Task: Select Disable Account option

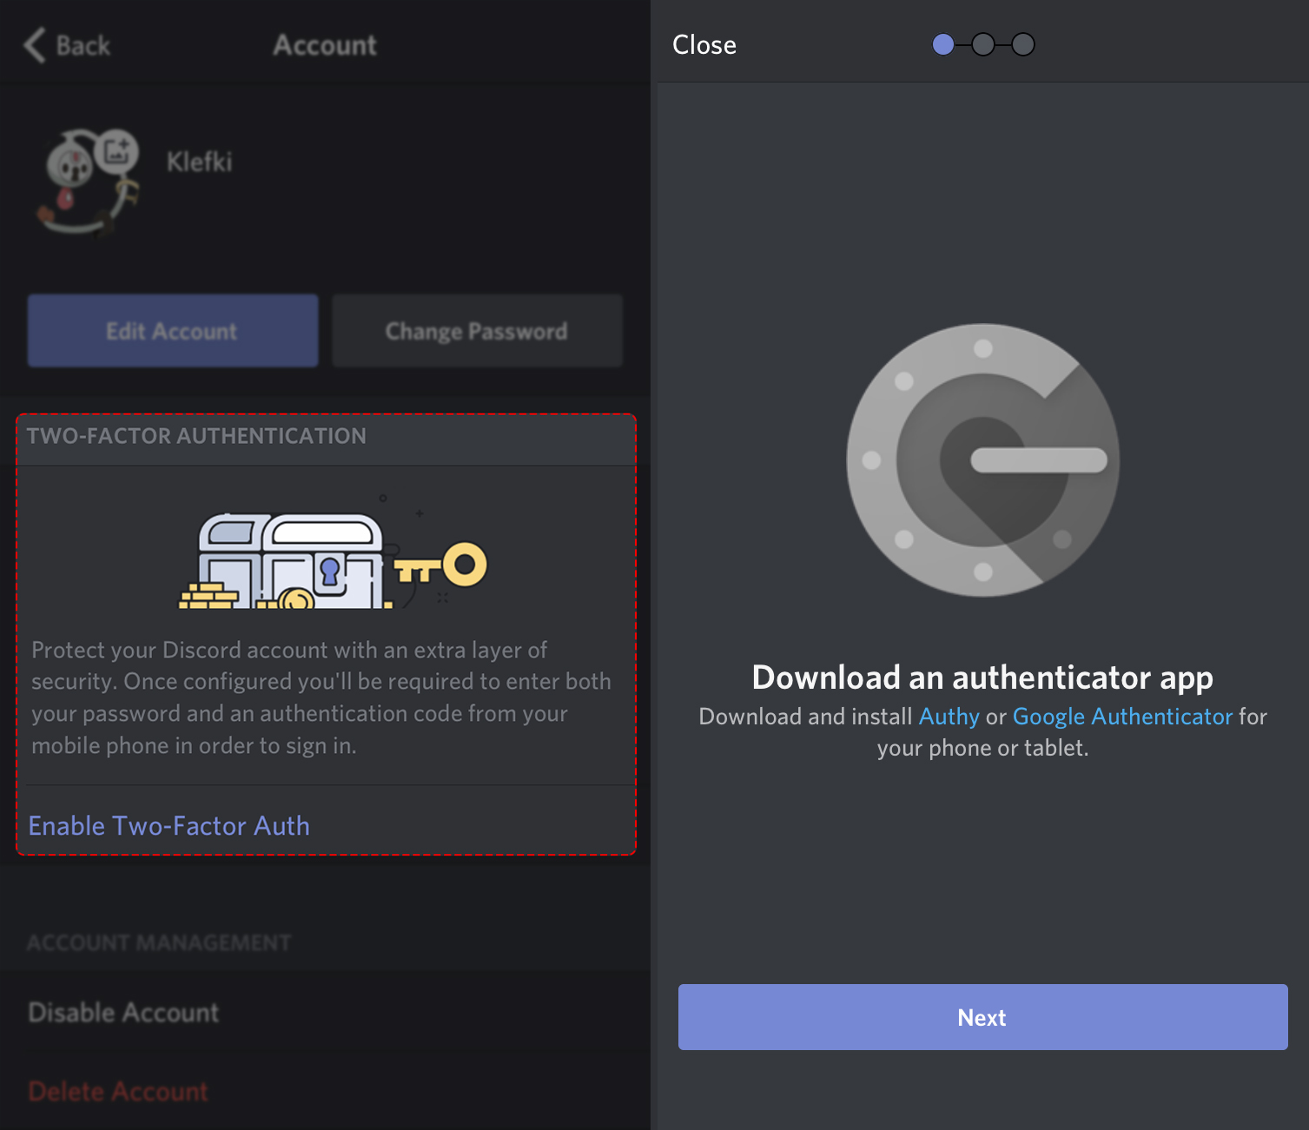Action: [x=124, y=1013]
